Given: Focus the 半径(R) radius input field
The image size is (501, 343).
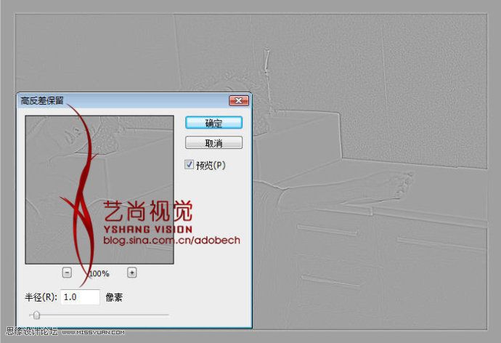Looking at the screenshot, I should (x=80, y=297).
